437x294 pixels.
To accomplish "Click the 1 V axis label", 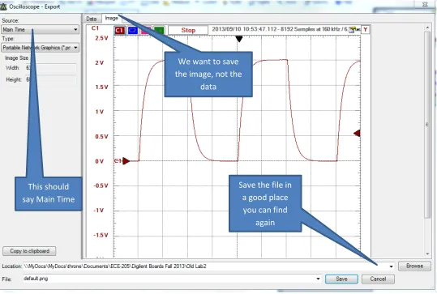I will 99,112.
